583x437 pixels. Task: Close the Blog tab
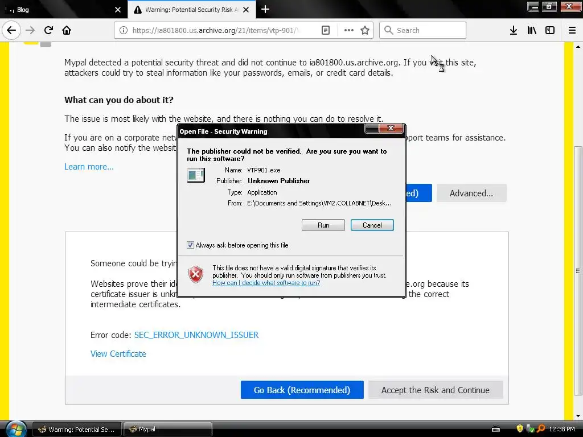point(118,10)
